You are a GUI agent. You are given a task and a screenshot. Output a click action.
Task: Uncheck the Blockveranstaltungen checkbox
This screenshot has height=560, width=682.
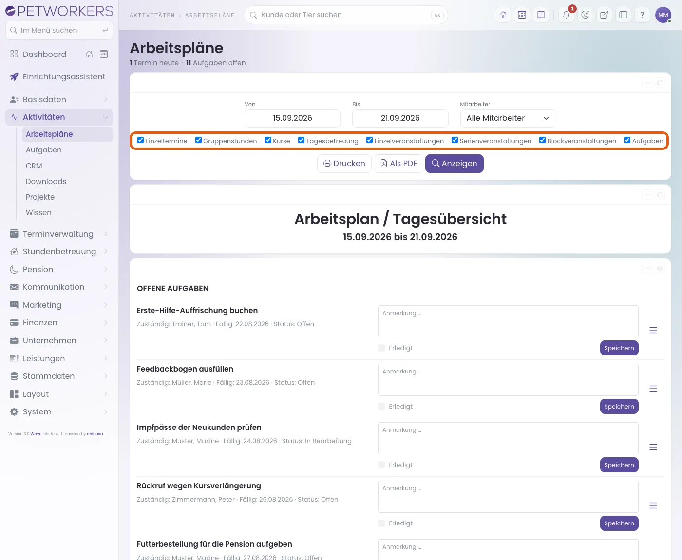(x=542, y=140)
